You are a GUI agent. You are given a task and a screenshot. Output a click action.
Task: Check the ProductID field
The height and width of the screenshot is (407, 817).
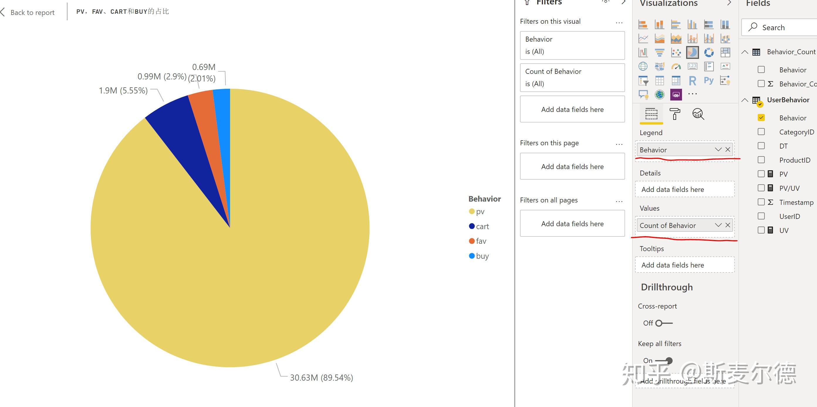click(x=761, y=160)
